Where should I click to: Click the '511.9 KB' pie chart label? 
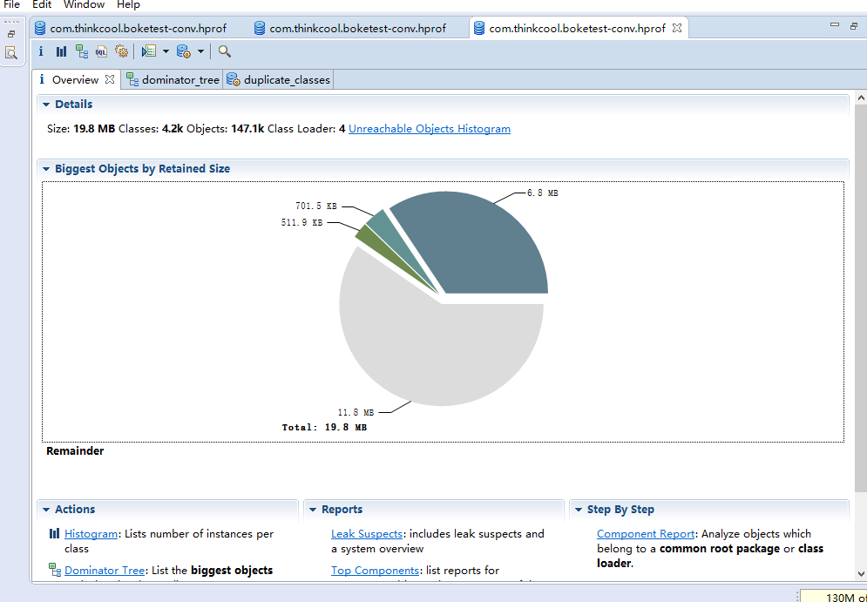tap(301, 223)
